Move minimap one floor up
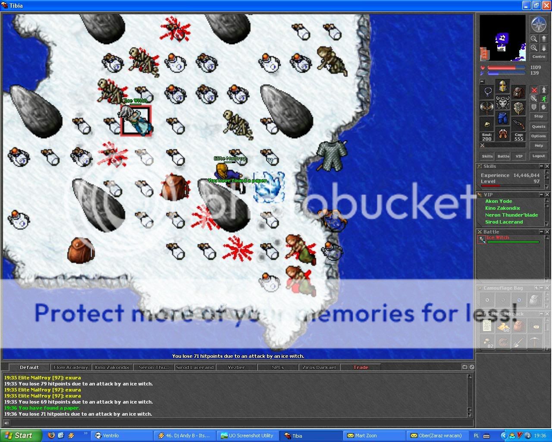 pos(544,39)
